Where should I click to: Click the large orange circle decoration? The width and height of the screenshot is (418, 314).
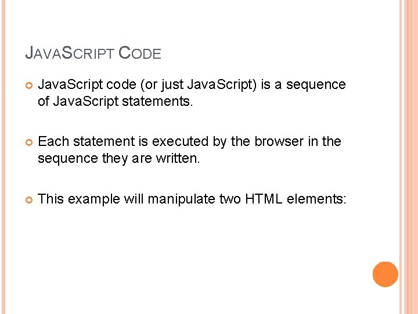click(x=385, y=274)
